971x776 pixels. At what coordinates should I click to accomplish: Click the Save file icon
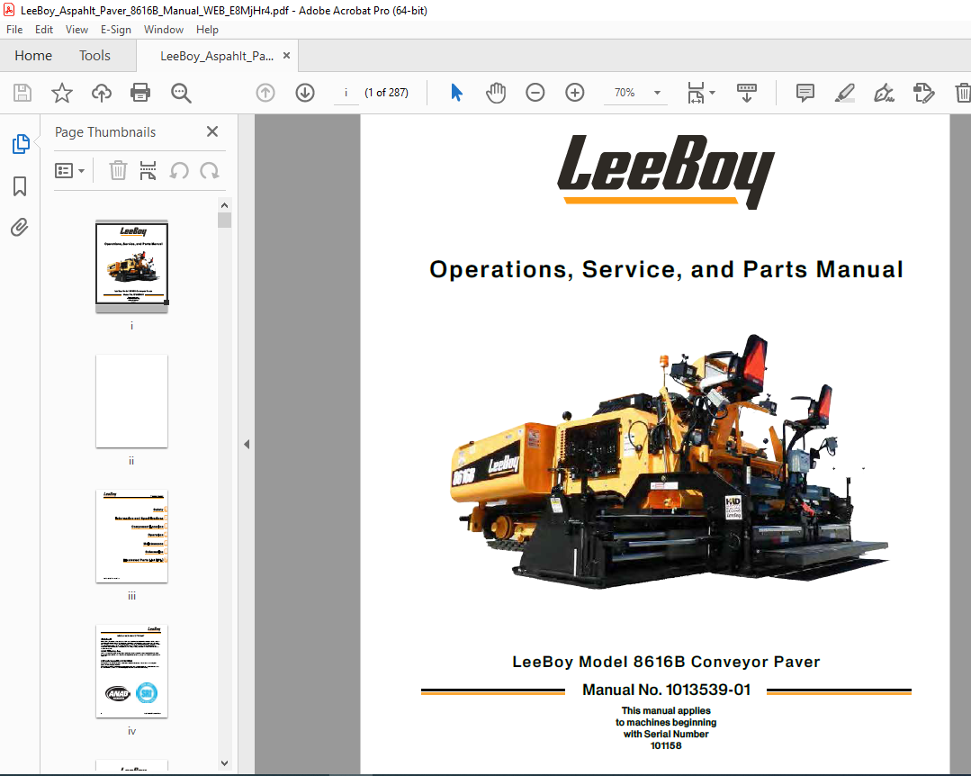click(22, 93)
